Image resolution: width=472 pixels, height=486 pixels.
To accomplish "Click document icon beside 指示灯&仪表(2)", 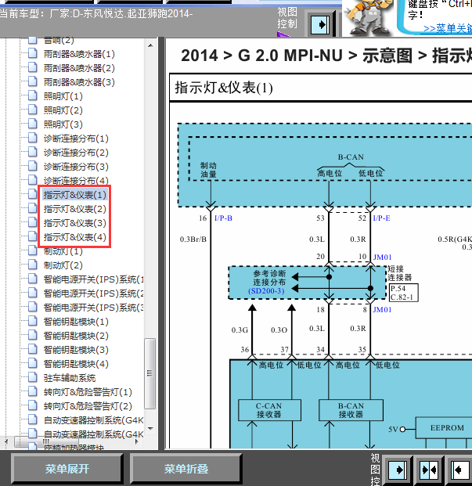I will [x=33, y=209].
